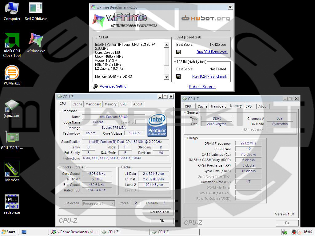The image size is (315, 236).
Task: Switch to the Cache tab in left CPU-Z
Action: tap(77, 104)
